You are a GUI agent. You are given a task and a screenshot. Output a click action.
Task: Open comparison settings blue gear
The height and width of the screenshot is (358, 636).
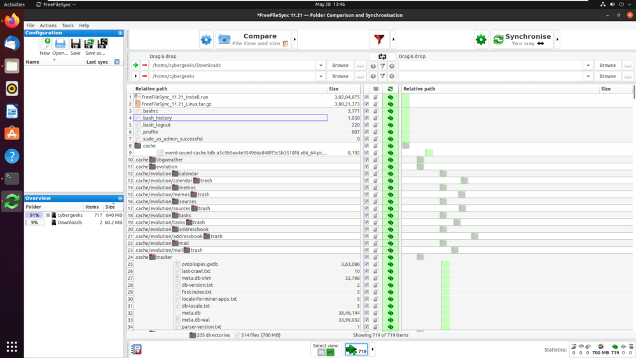point(206,39)
